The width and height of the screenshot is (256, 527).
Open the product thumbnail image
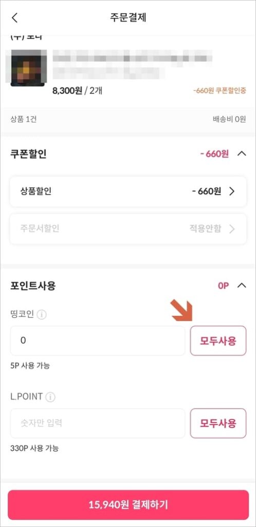pos(28,68)
